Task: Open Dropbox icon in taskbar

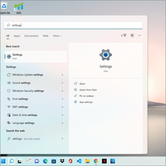Action: tap(62, 161)
